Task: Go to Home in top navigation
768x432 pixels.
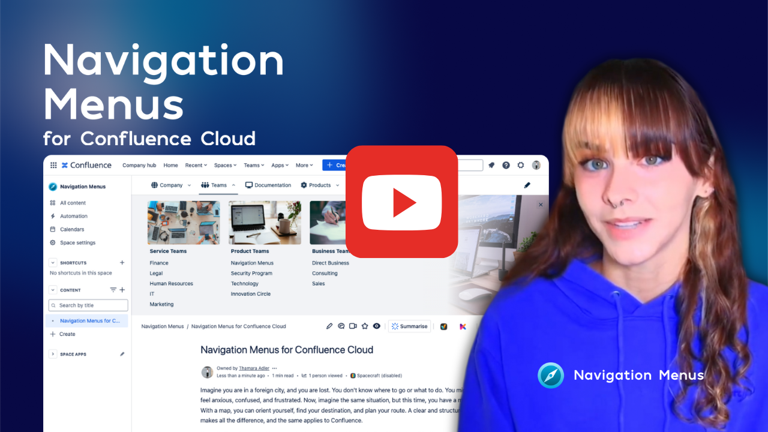Action: point(170,166)
